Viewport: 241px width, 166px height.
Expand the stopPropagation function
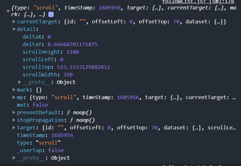click(14, 120)
